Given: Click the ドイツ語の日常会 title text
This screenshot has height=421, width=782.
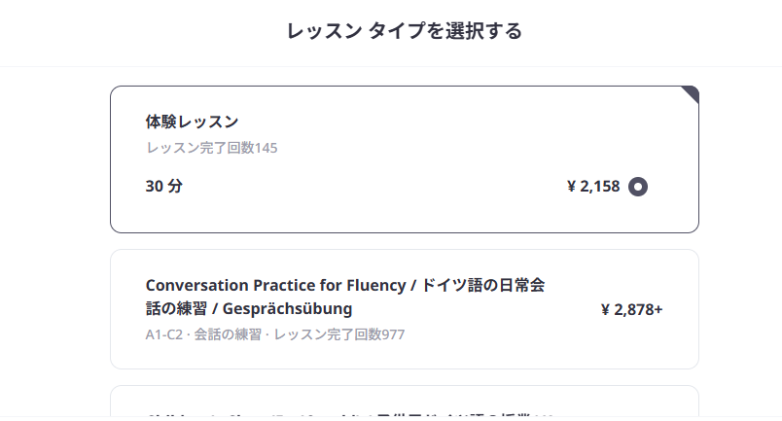Looking at the screenshot, I should pyautogui.click(x=483, y=285).
